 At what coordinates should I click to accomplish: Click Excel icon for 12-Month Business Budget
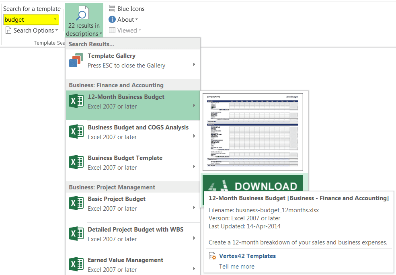[x=76, y=101]
